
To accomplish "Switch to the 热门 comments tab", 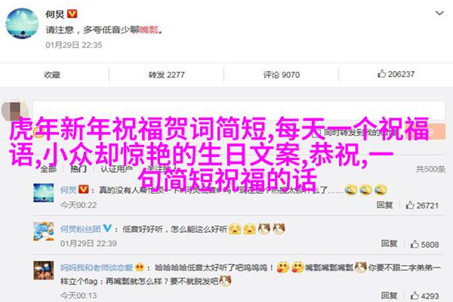I will (x=79, y=169).
